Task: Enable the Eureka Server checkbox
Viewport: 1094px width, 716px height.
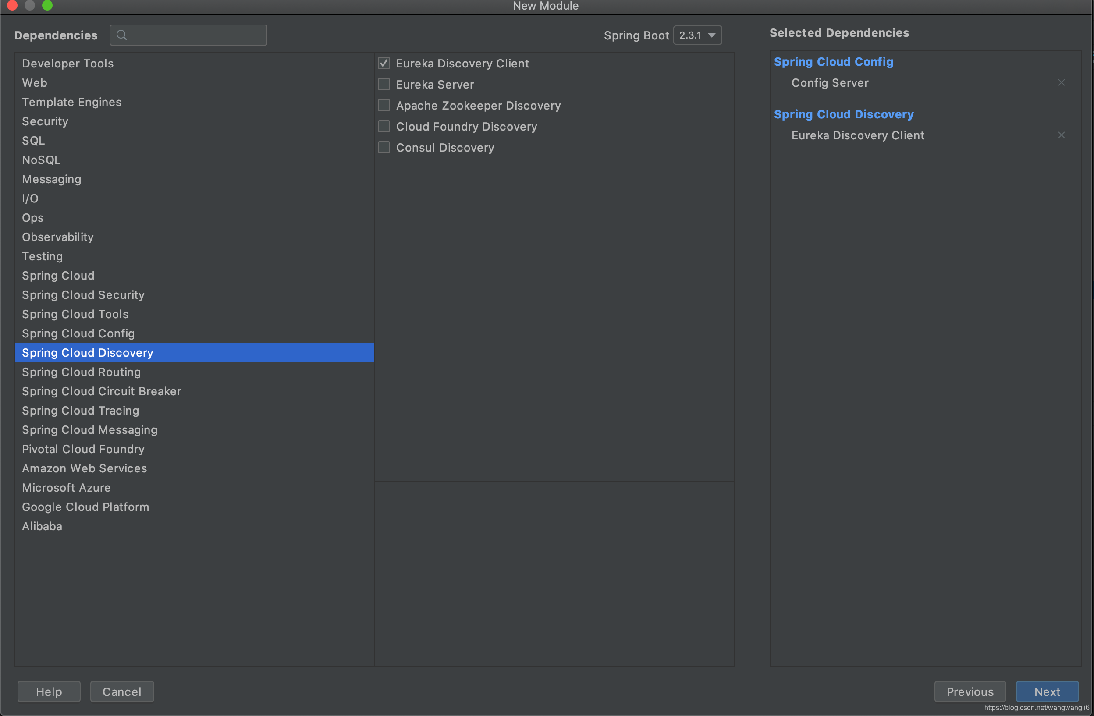Action: tap(384, 84)
